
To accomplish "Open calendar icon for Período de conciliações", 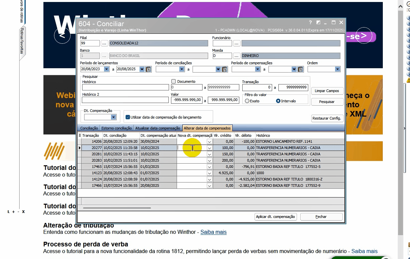I will [224, 69].
